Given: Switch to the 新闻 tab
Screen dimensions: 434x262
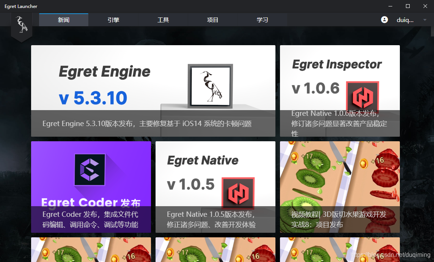Looking at the screenshot, I should 64,20.
